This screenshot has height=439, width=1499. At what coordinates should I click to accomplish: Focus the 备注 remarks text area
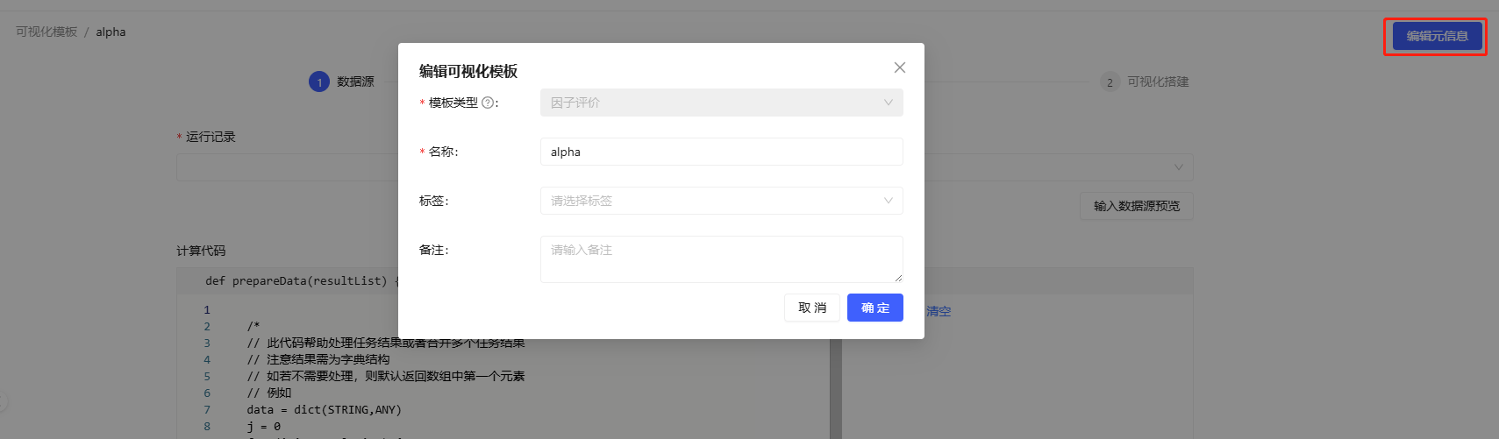721,258
